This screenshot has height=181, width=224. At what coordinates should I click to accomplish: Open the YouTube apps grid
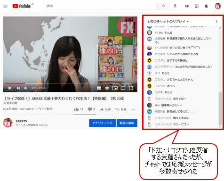(x=197, y=6)
